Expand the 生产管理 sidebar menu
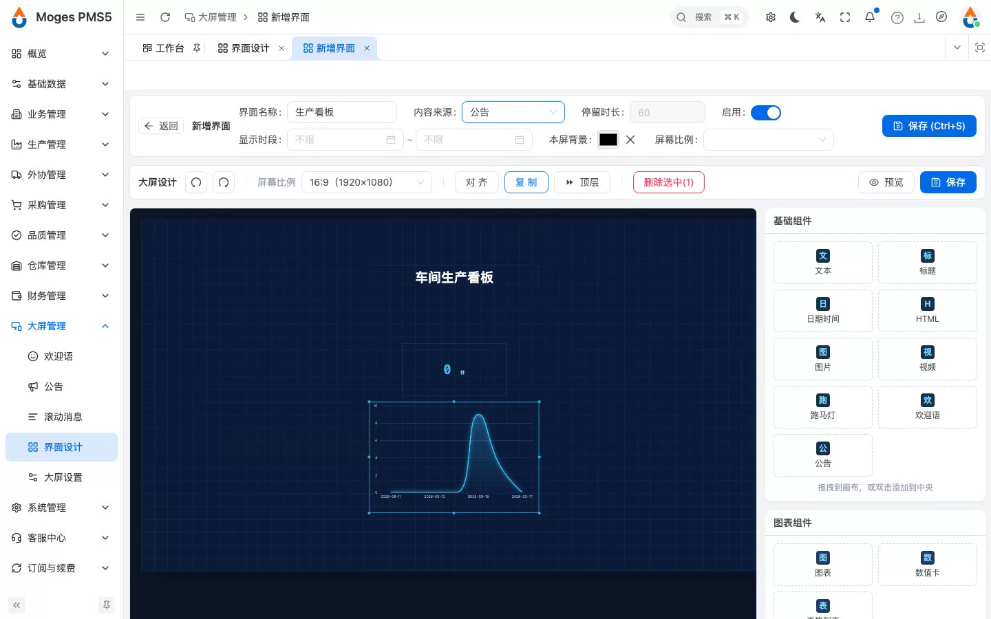The image size is (991, 619). coord(61,144)
